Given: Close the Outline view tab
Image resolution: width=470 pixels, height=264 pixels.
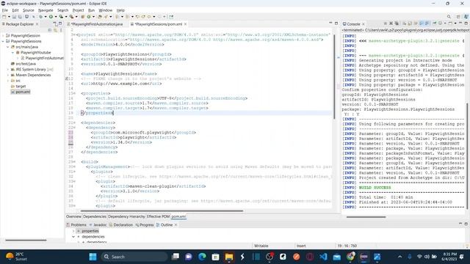Looking at the screenshot, I should coord(176,225).
